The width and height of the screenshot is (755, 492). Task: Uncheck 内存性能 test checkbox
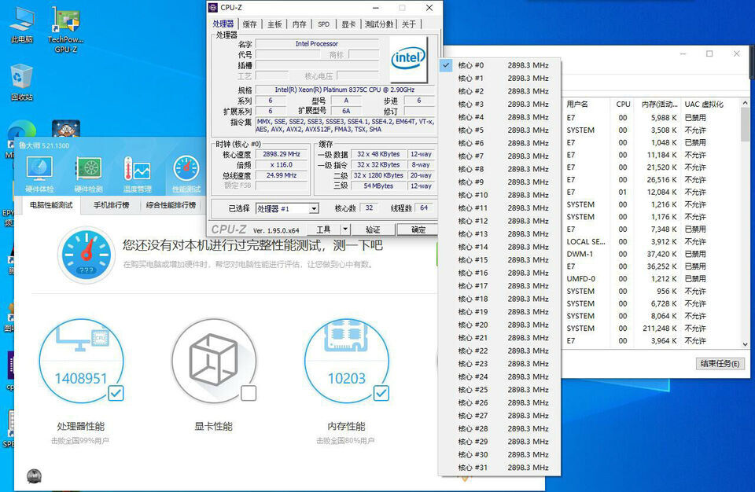tap(381, 393)
